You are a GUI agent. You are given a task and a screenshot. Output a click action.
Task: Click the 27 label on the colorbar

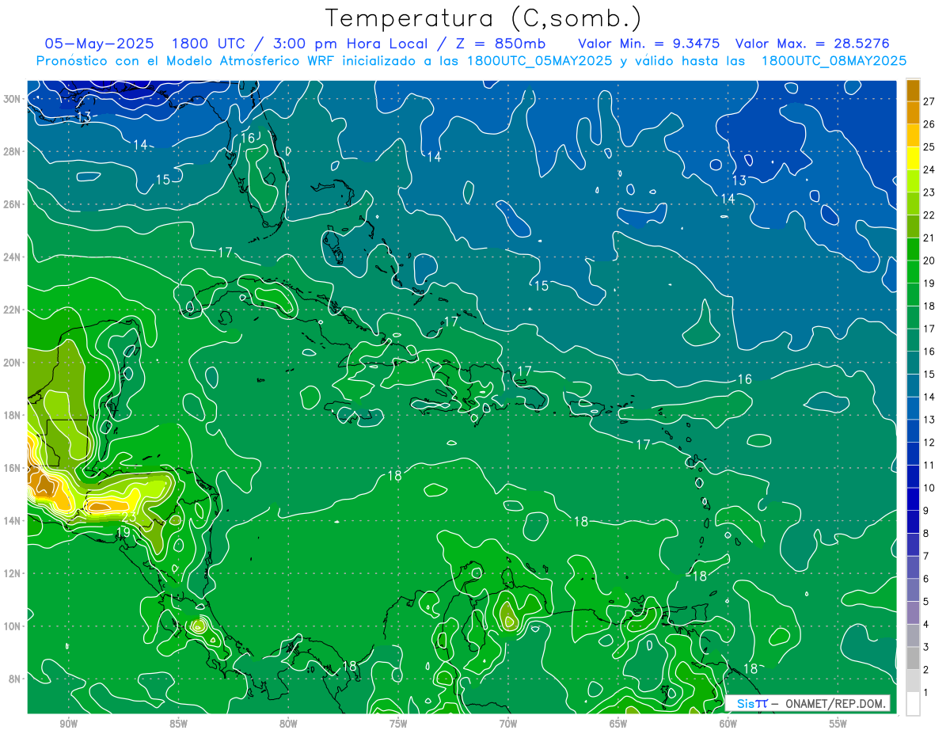929,101
